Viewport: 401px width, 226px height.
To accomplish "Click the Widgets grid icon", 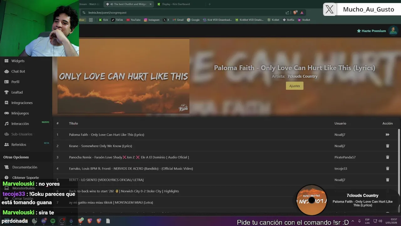I will [x=6, y=61].
